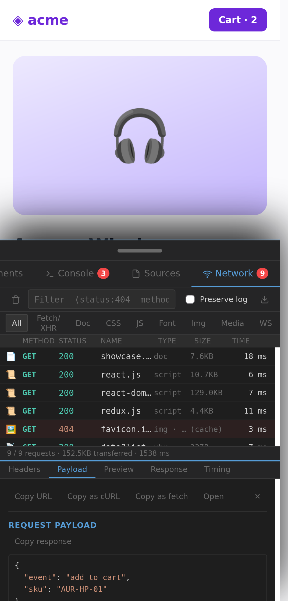Filter by CSS requests
288x601 pixels.
click(x=113, y=323)
